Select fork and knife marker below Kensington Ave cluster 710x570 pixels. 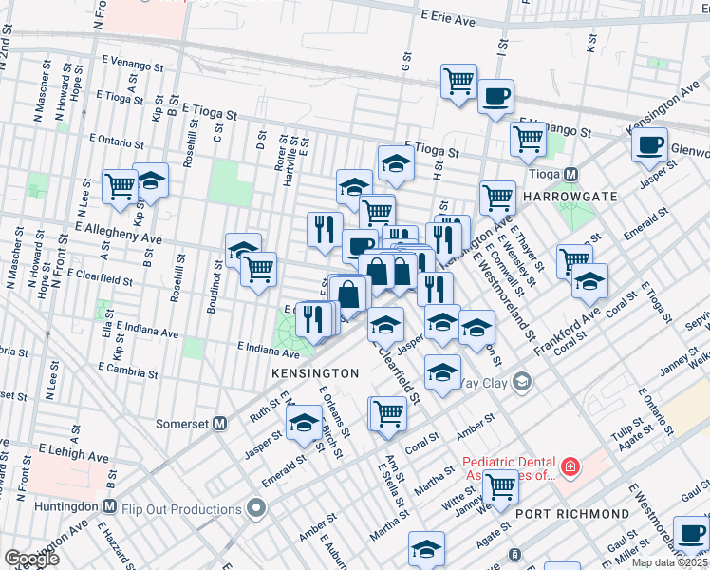435,290
